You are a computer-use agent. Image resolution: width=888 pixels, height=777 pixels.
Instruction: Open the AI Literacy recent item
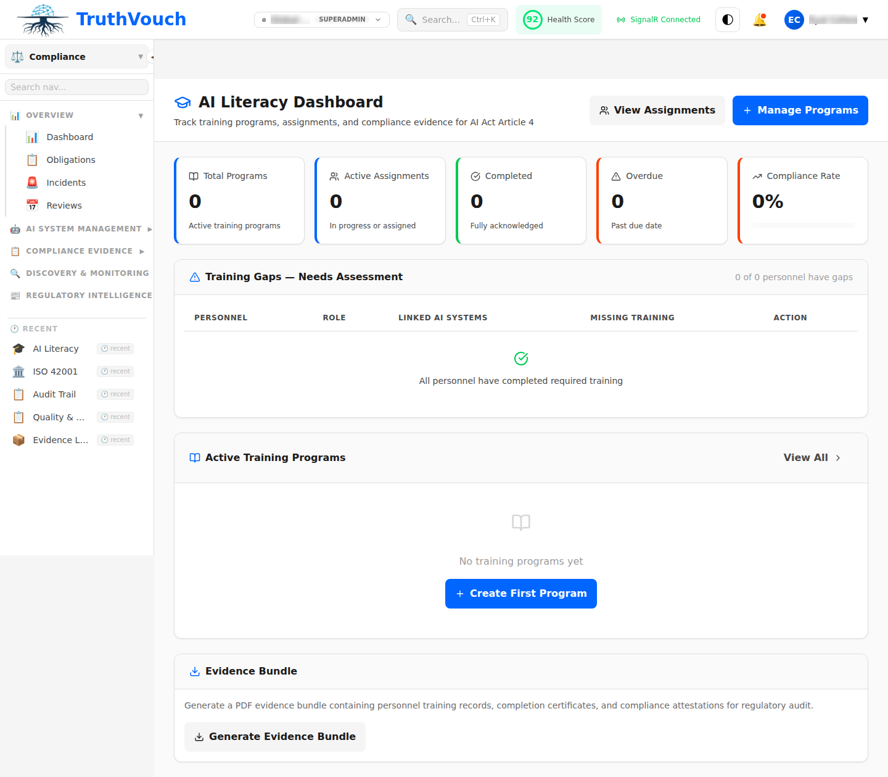point(57,348)
